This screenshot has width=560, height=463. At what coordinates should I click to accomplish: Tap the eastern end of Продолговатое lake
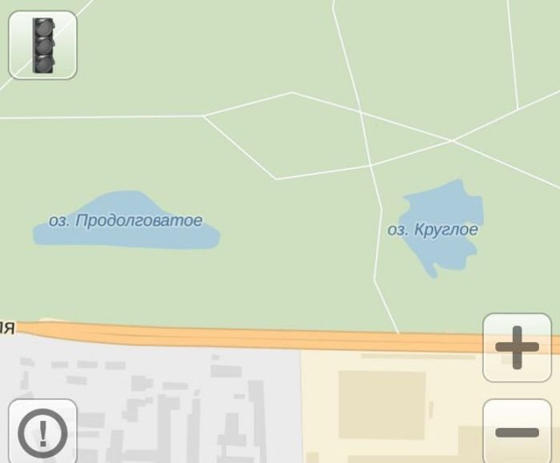point(215,236)
